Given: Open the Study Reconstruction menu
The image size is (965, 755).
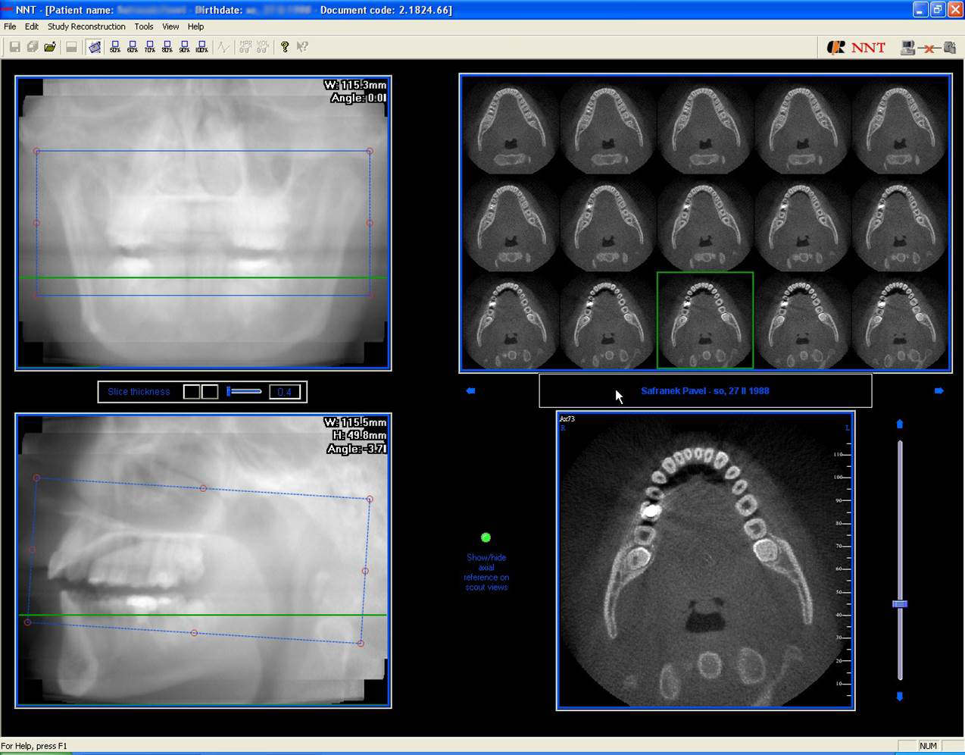Looking at the screenshot, I should point(86,27).
